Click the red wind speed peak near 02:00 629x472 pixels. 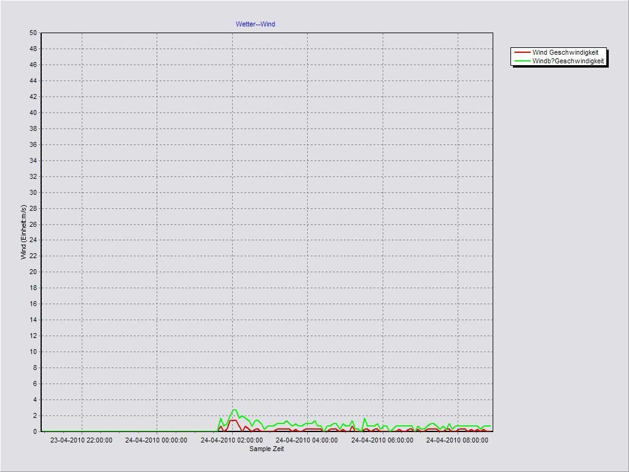click(x=233, y=420)
